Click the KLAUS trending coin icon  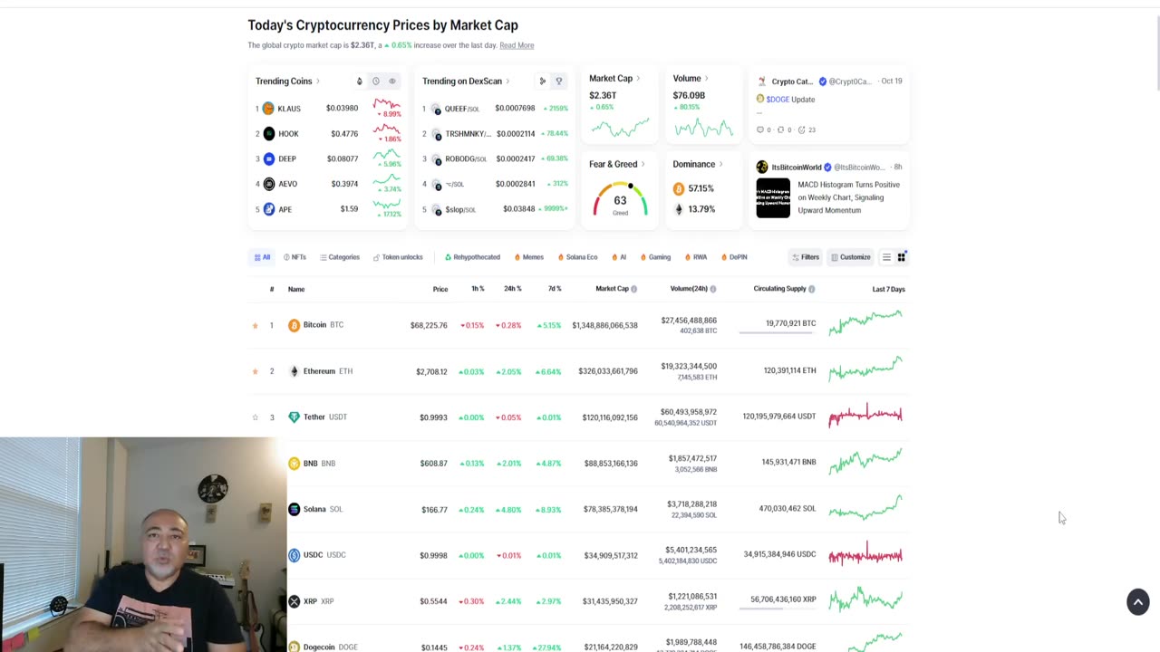[268, 109]
